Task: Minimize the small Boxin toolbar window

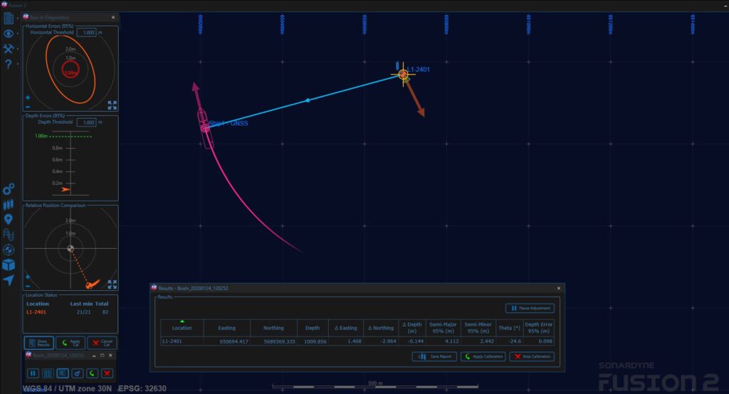Action: click(x=94, y=356)
